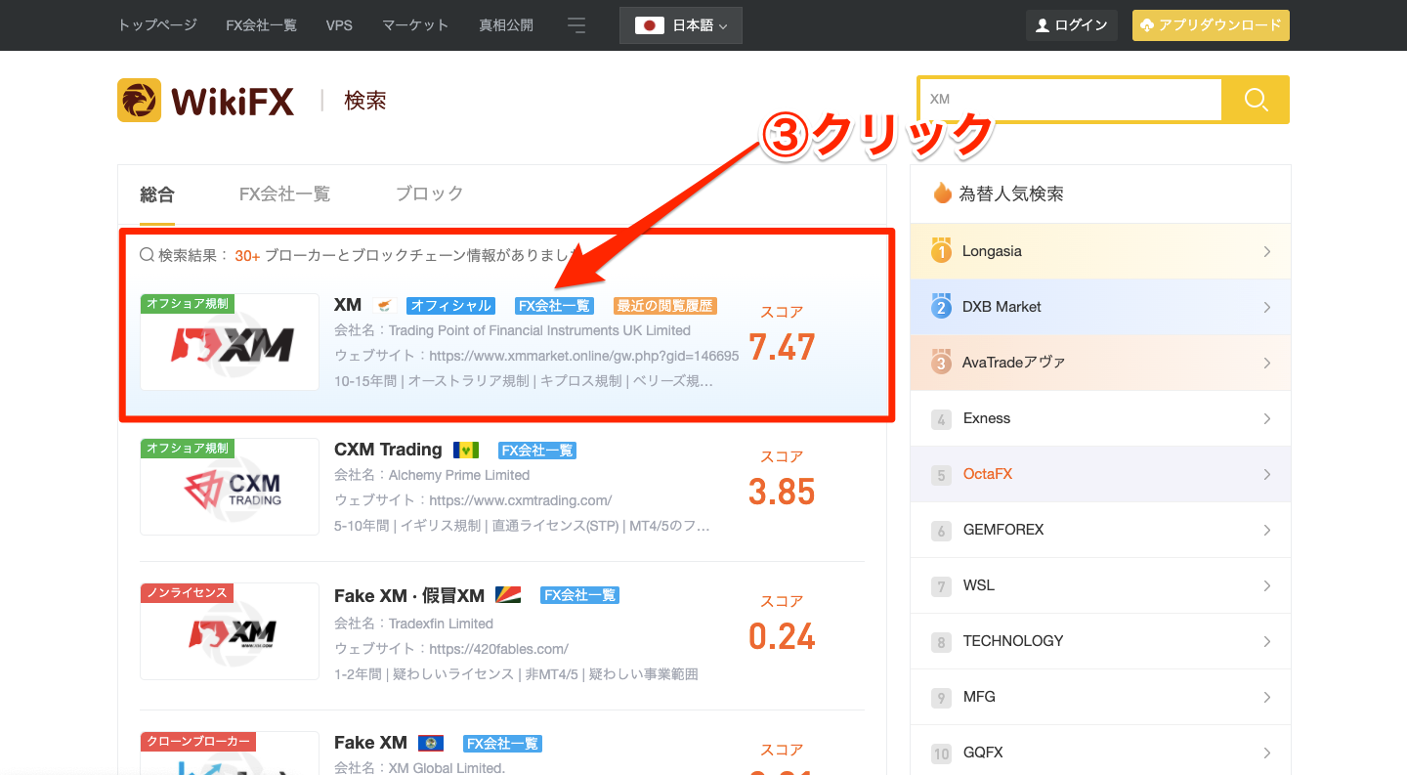Open the Fake XM · 假冒XM title link
Screen dimensions: 1407x775
[x=409, y=595]
